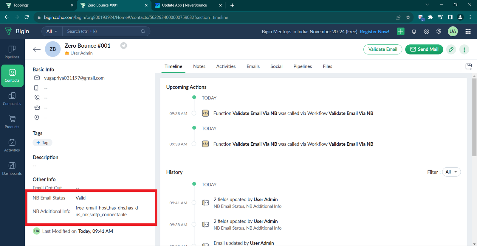Open the settings gear
The width and height of the screenshot is (477, 246).
tap(439, 31)
